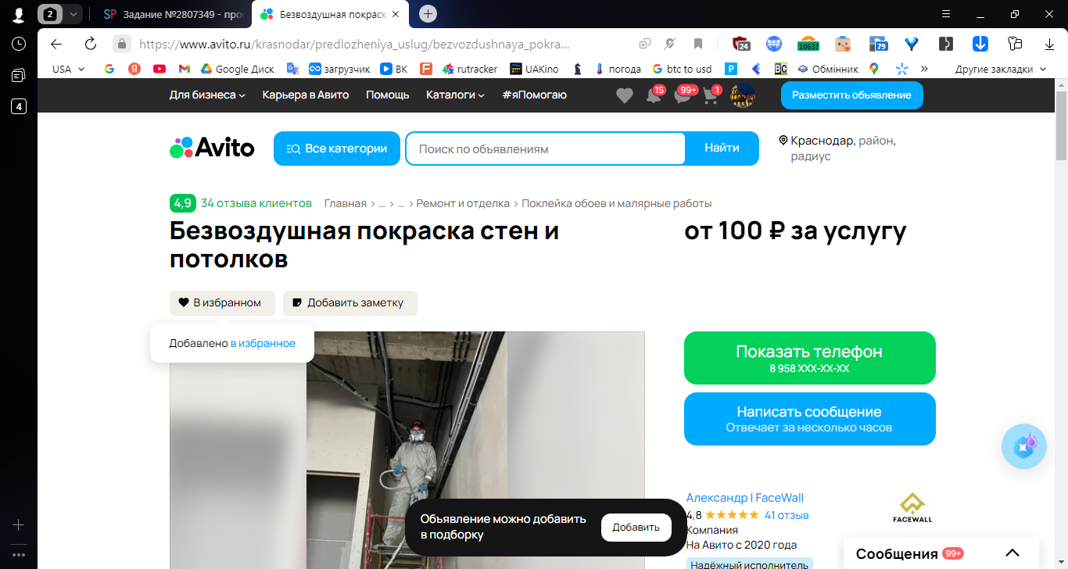Open the YouTube bookmark icon
The height and width of the screenshot is (569, 1068).
tap(159, 69)
